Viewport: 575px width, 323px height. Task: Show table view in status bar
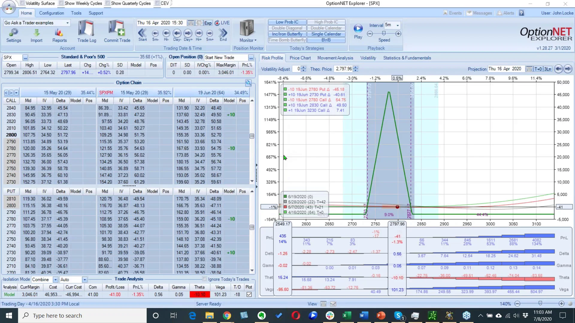(x=323, y=304)
